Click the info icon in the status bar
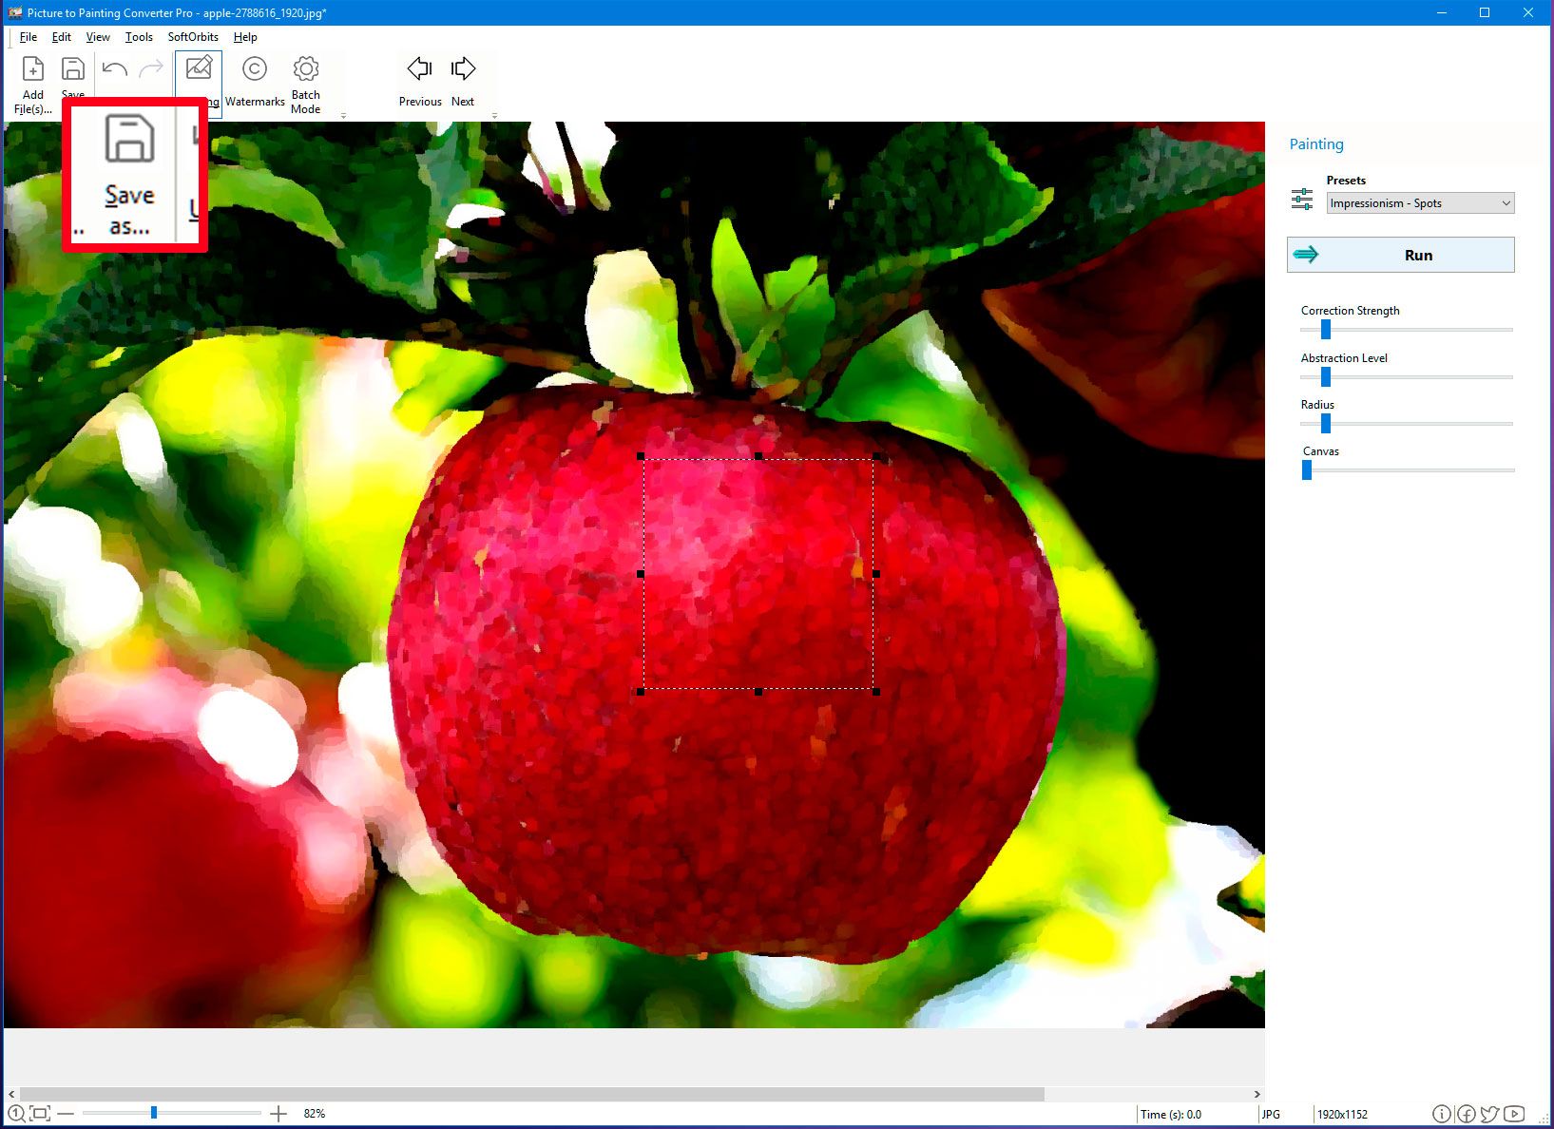The image size is (1554, 1129). (1442, 1114)
